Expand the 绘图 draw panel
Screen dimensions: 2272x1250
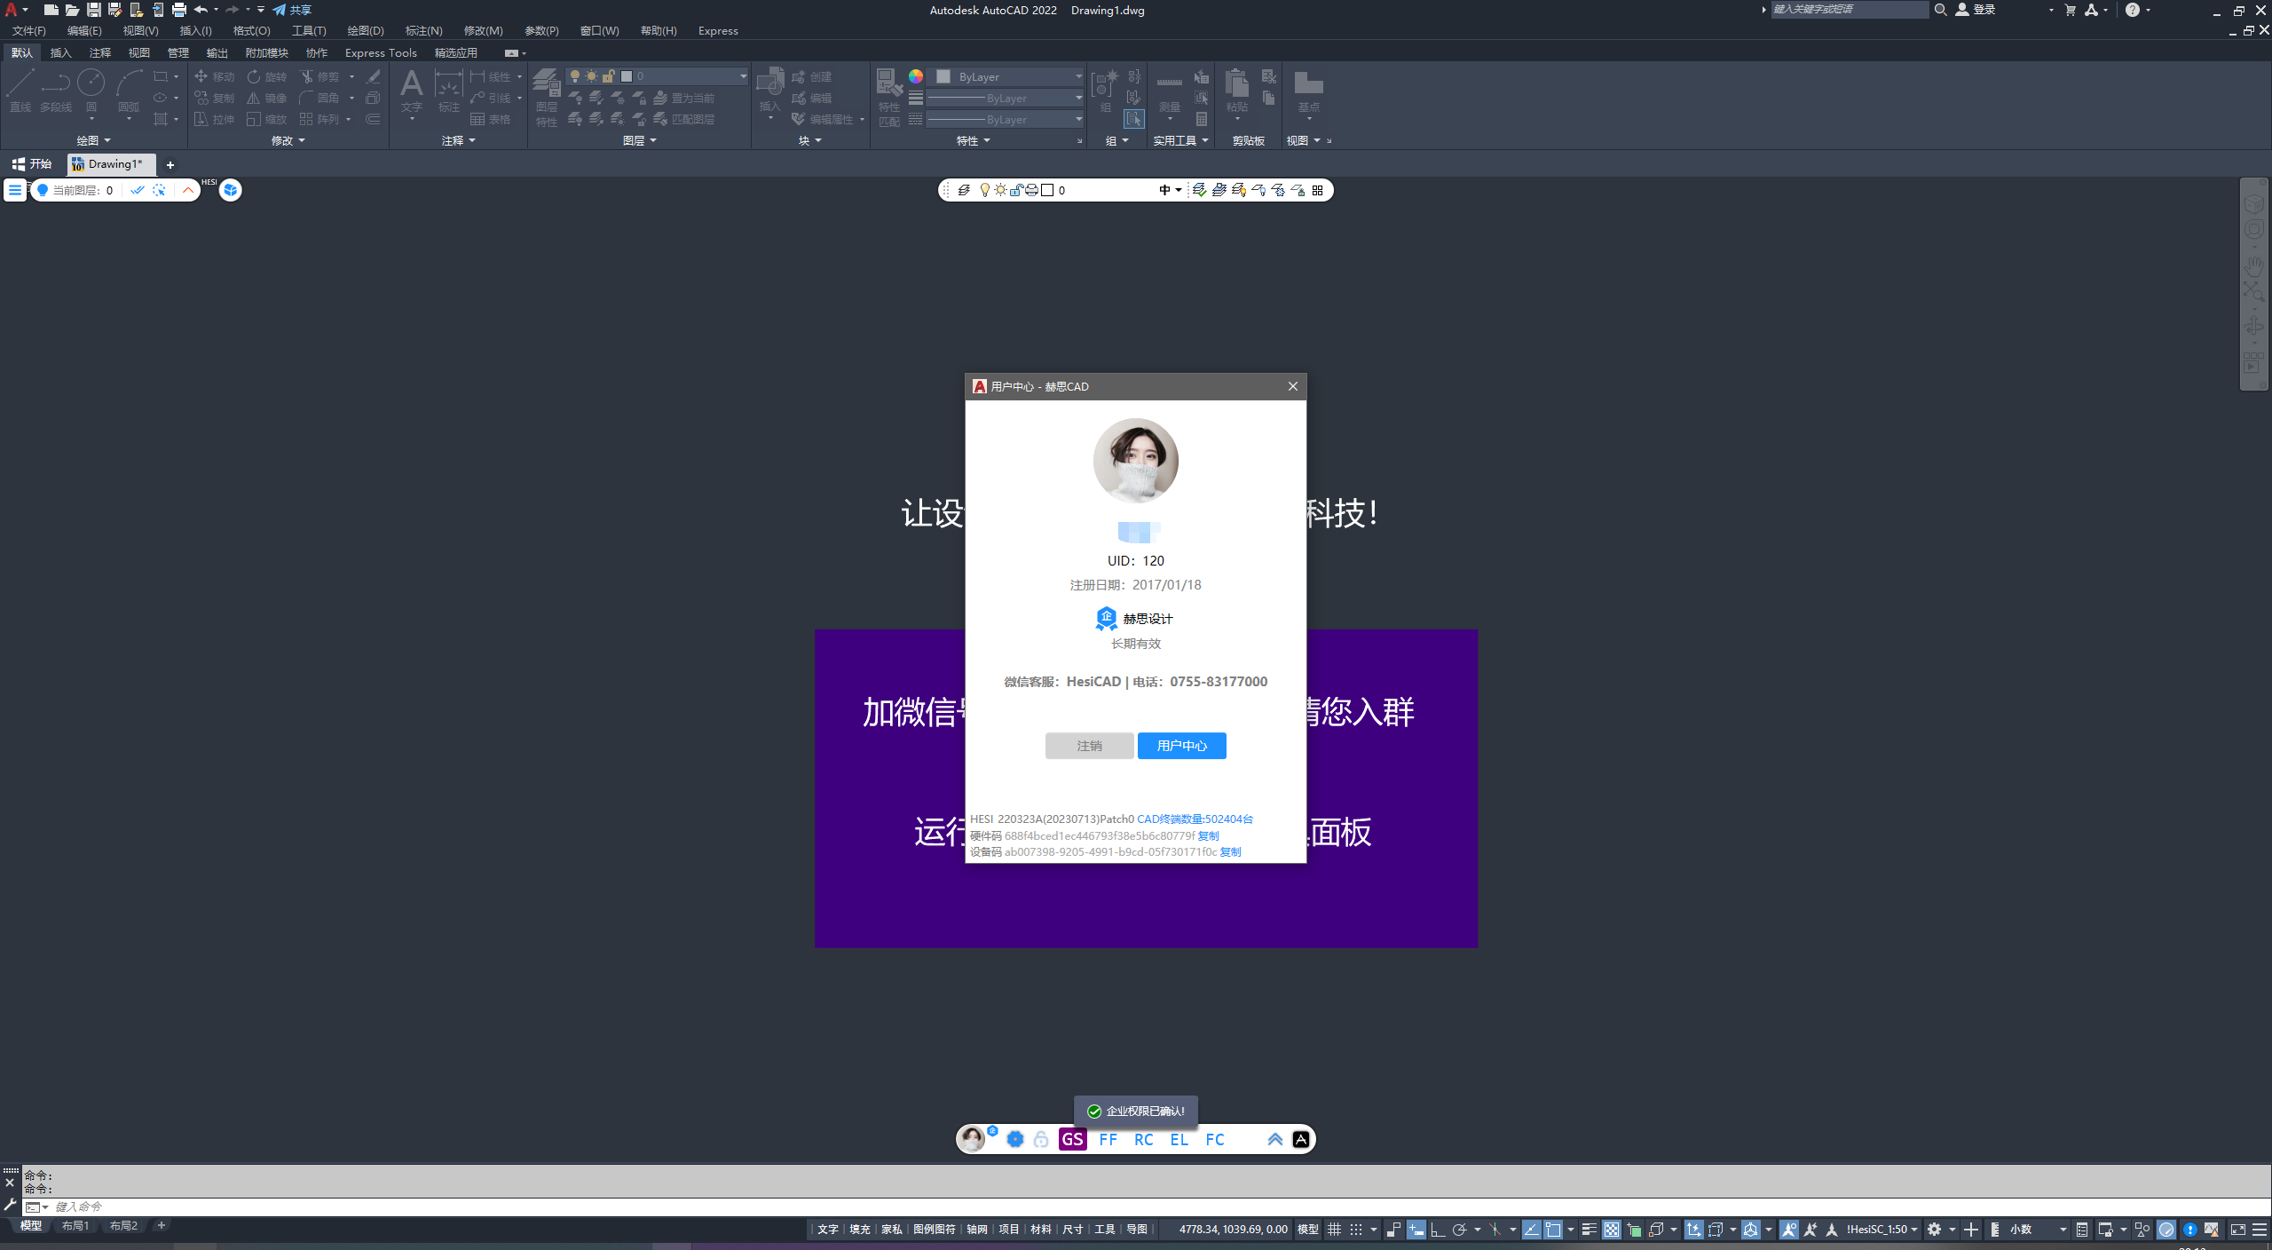pyautogui.click(x=93, y=140)
